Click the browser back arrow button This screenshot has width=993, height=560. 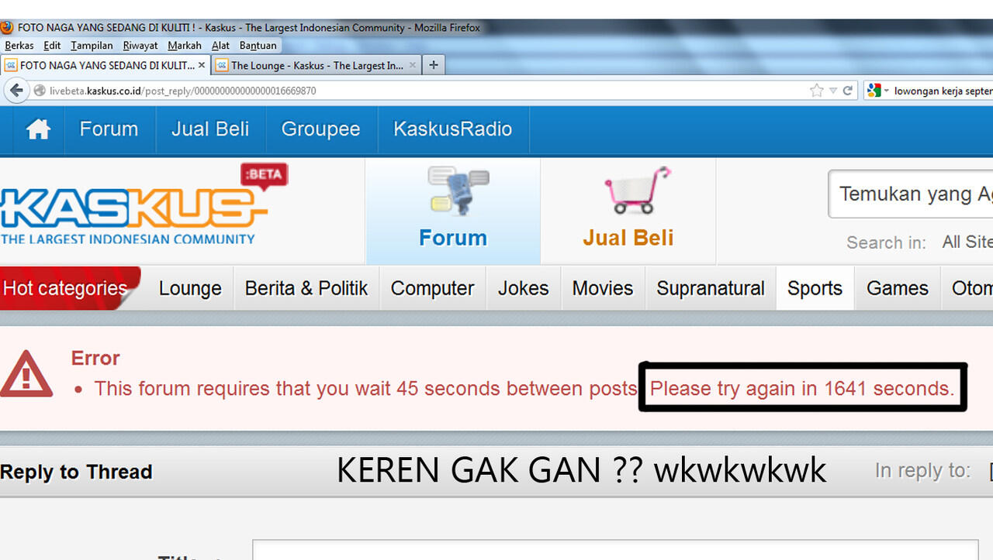[16, 91]
